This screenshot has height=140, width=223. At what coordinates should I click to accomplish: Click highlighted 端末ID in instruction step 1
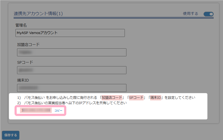[156, 97]
